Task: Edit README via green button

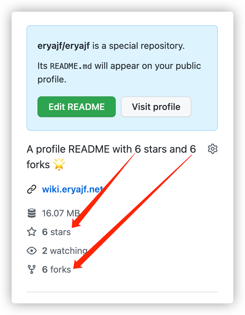Action: (x=77, y=107)
